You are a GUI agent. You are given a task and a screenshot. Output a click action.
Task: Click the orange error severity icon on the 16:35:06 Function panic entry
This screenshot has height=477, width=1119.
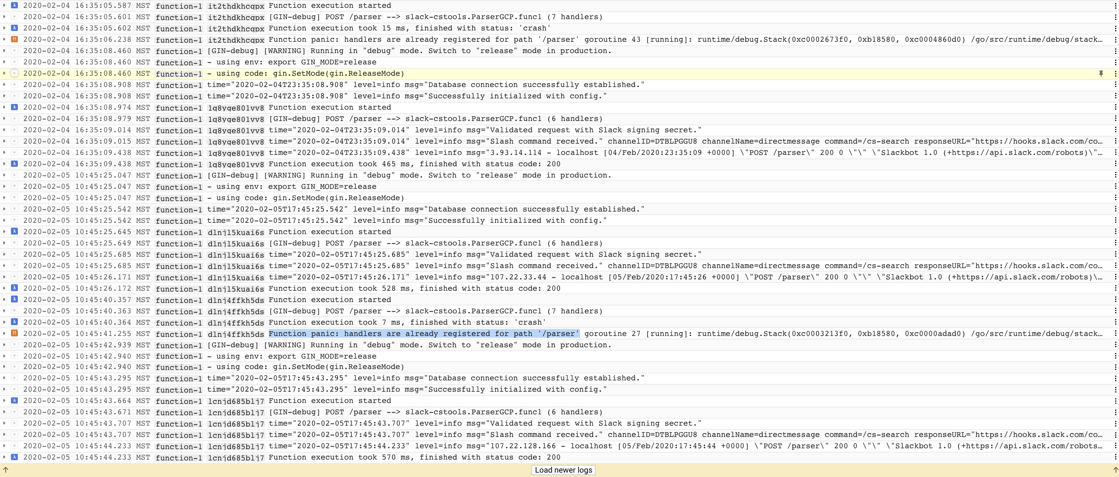14,40
